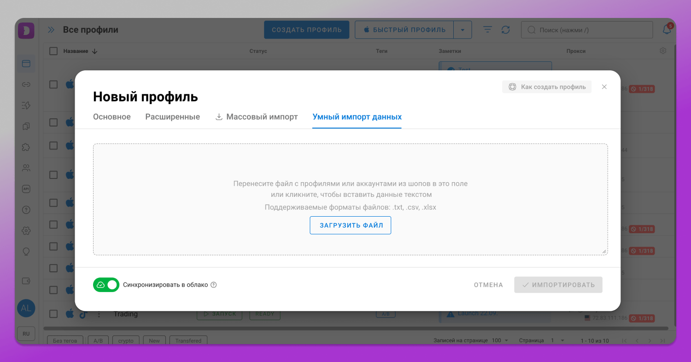Open the Как создать профиль help button

click(547, 87)
